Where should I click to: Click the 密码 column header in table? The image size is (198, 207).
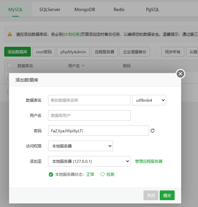pos(127,66)
